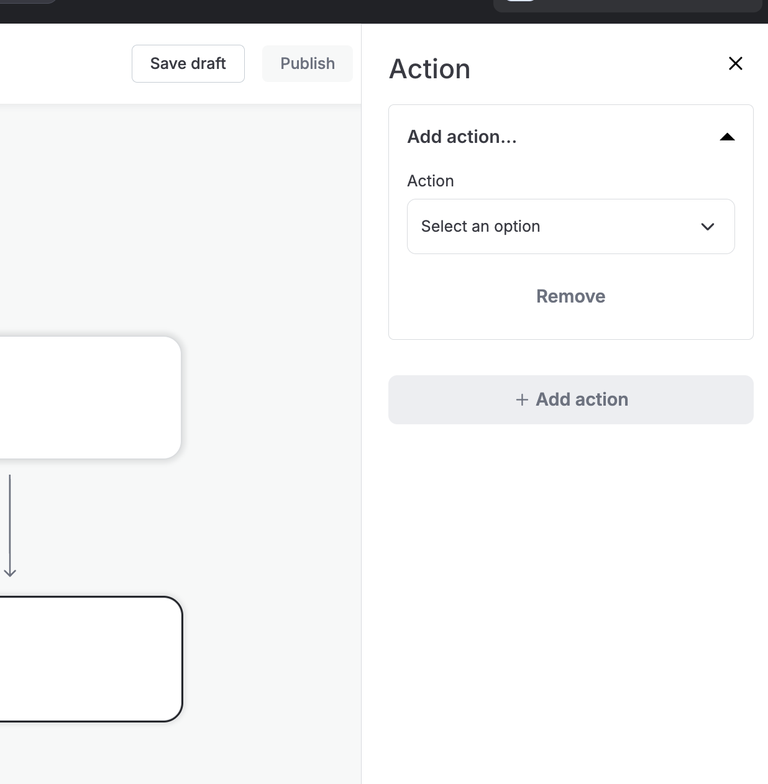Select the upper workflow node card
768x784 pixels.
(x=87, y=397)
